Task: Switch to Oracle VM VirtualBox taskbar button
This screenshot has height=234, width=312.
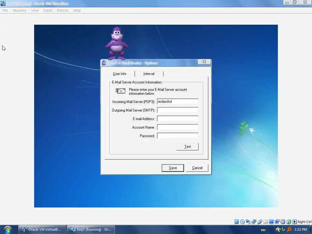Action: 42,229
